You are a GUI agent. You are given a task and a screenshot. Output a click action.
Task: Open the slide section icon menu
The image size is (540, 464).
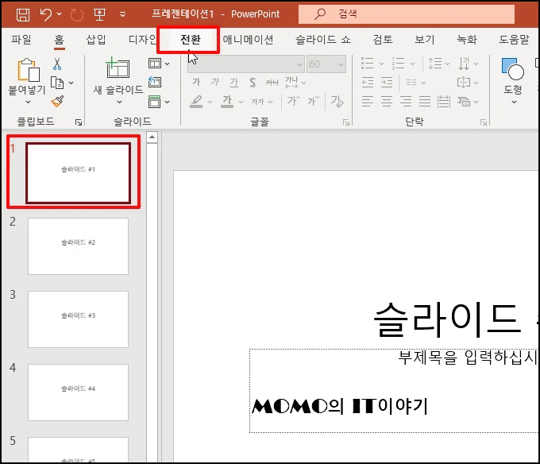159,102
